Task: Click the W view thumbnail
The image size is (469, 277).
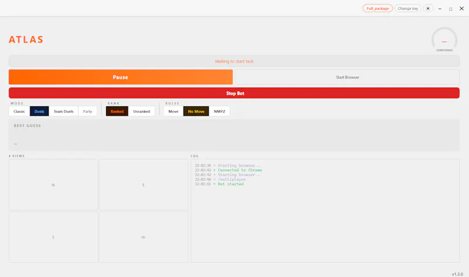Action: [x=144, y=237]
